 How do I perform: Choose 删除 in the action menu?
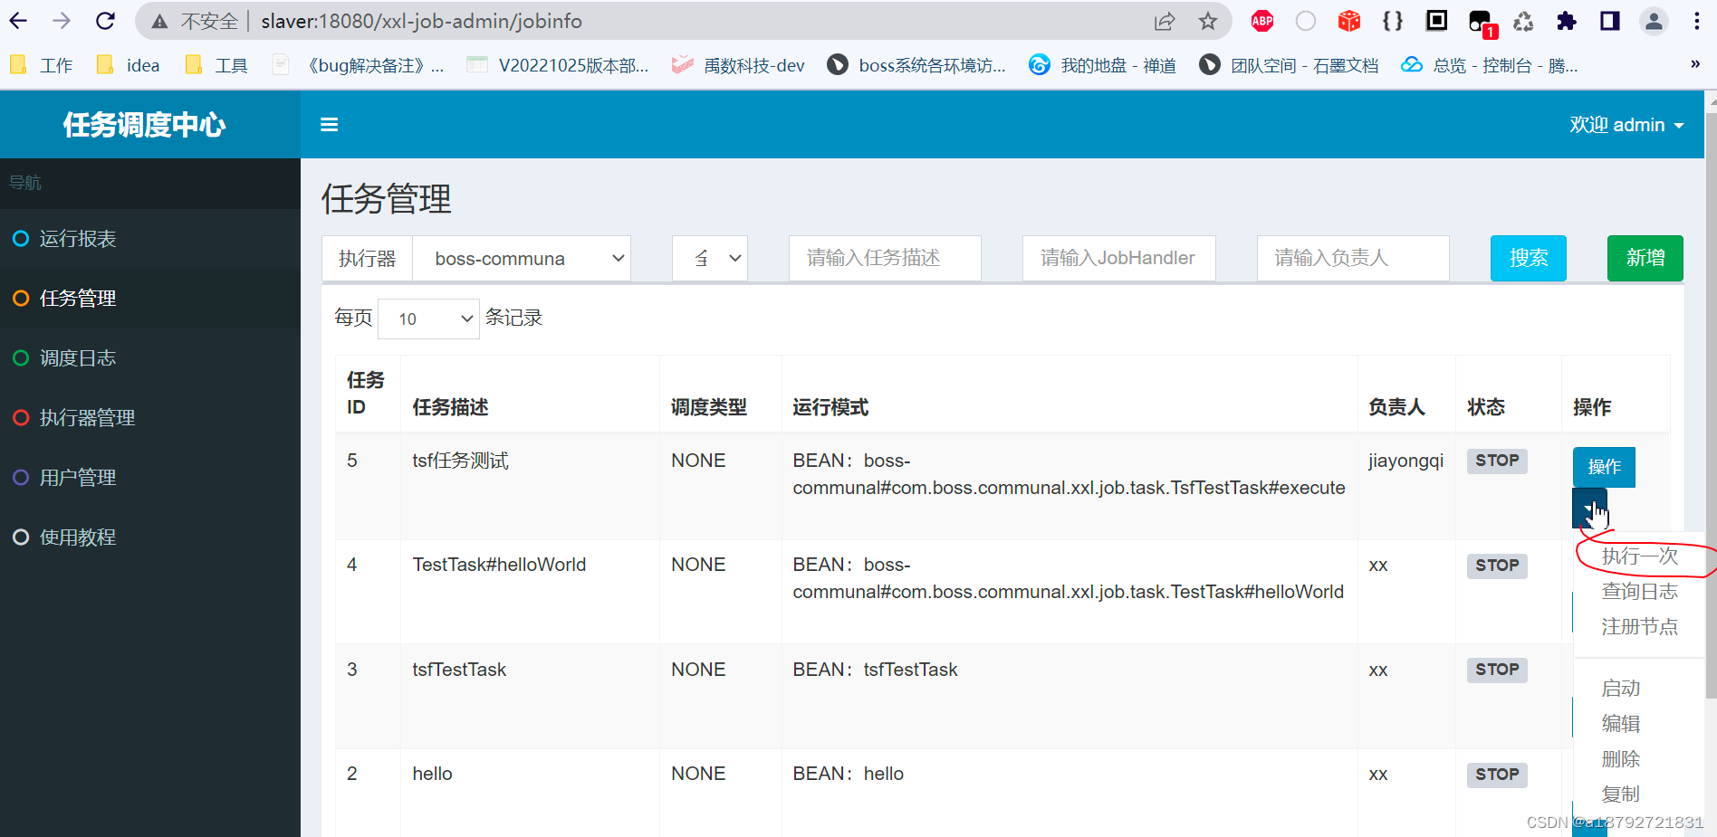pos(1621,759)
